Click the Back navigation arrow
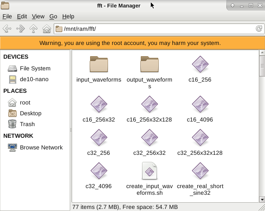Screen dimensions: 265x211 click(7, 29)
